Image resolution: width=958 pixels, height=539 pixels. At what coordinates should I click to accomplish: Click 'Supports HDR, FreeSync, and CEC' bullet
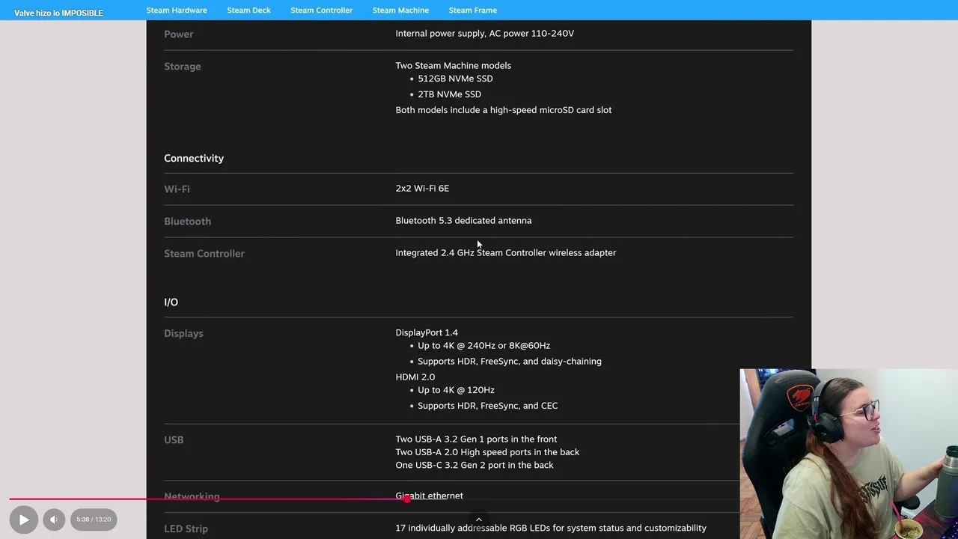[487, 406]
